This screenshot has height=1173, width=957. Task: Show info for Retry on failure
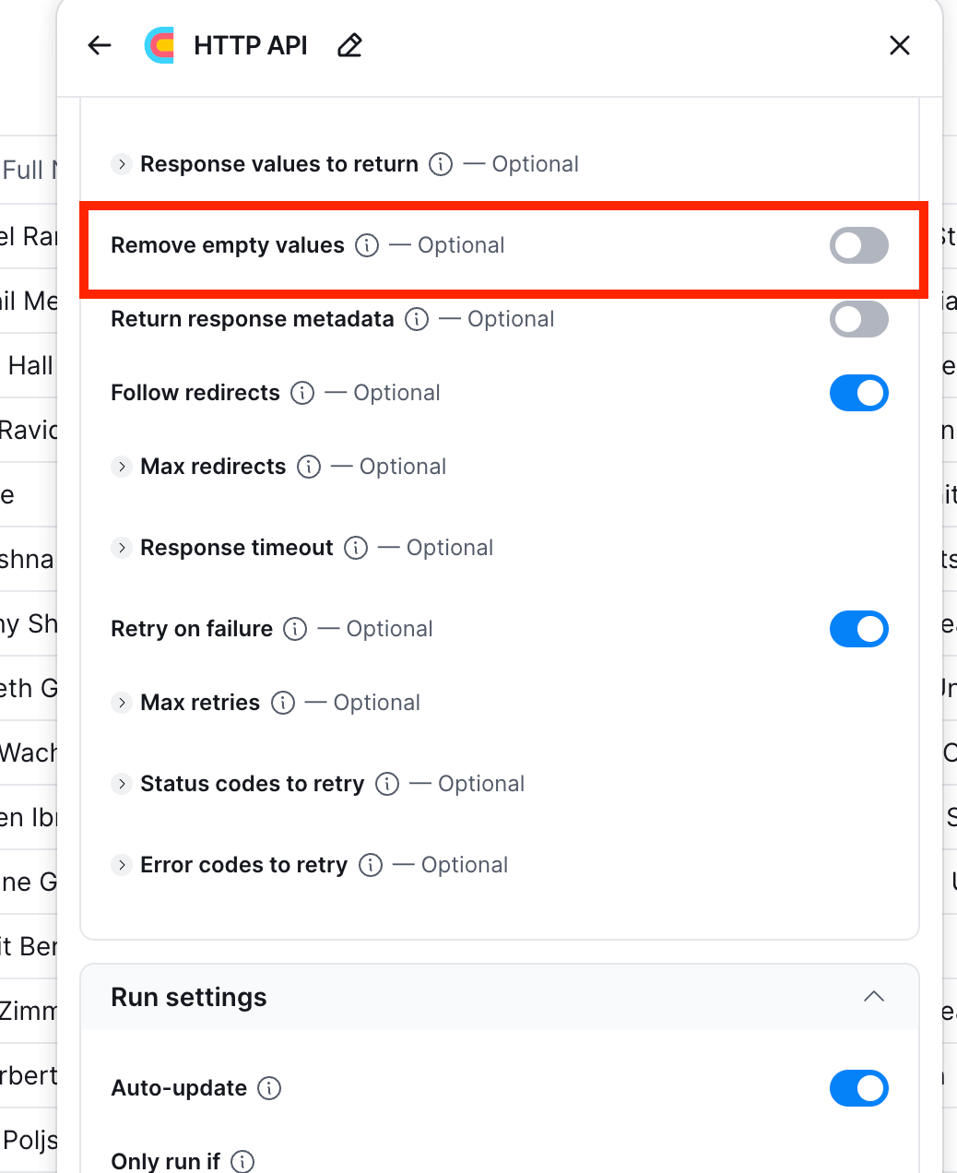pyautogui.click(x=295, y=629)
